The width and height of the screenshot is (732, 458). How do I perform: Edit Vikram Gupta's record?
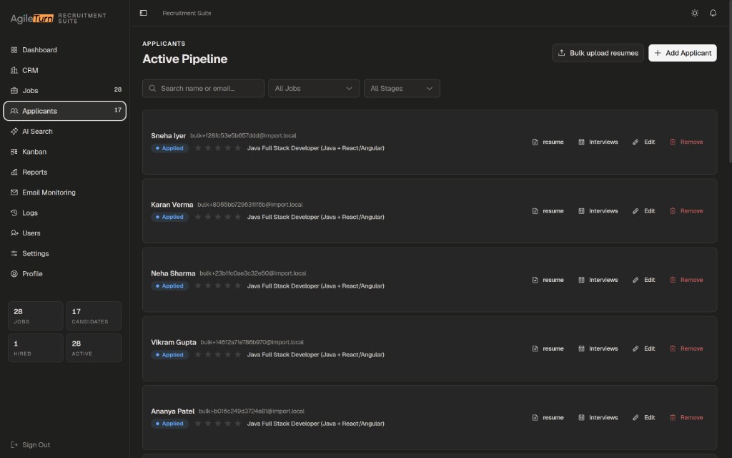pos(644,349)
